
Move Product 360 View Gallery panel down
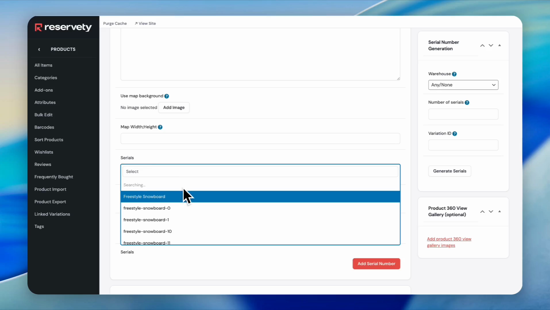point(491,212)
